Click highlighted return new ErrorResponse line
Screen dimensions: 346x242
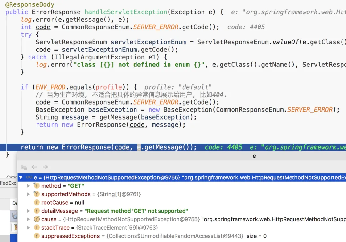[x=173, y=147]
